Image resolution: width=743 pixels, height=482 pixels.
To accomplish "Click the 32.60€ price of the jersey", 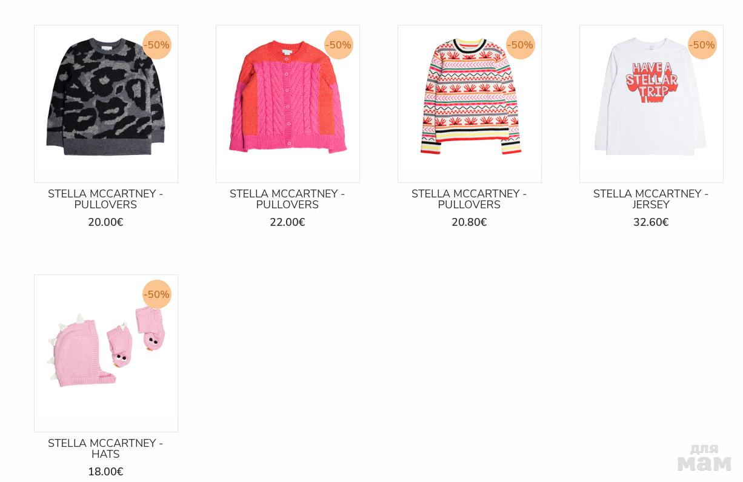I will [651, 222].
